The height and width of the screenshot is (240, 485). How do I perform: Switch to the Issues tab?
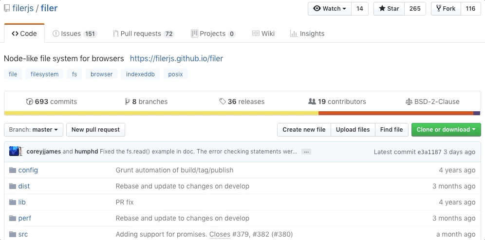coord(75,34)
